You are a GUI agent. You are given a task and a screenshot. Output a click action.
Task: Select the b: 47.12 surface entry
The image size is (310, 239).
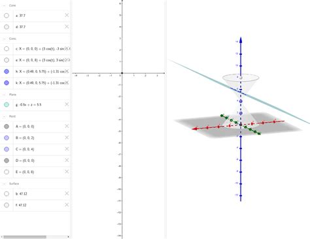pos(22,194)
